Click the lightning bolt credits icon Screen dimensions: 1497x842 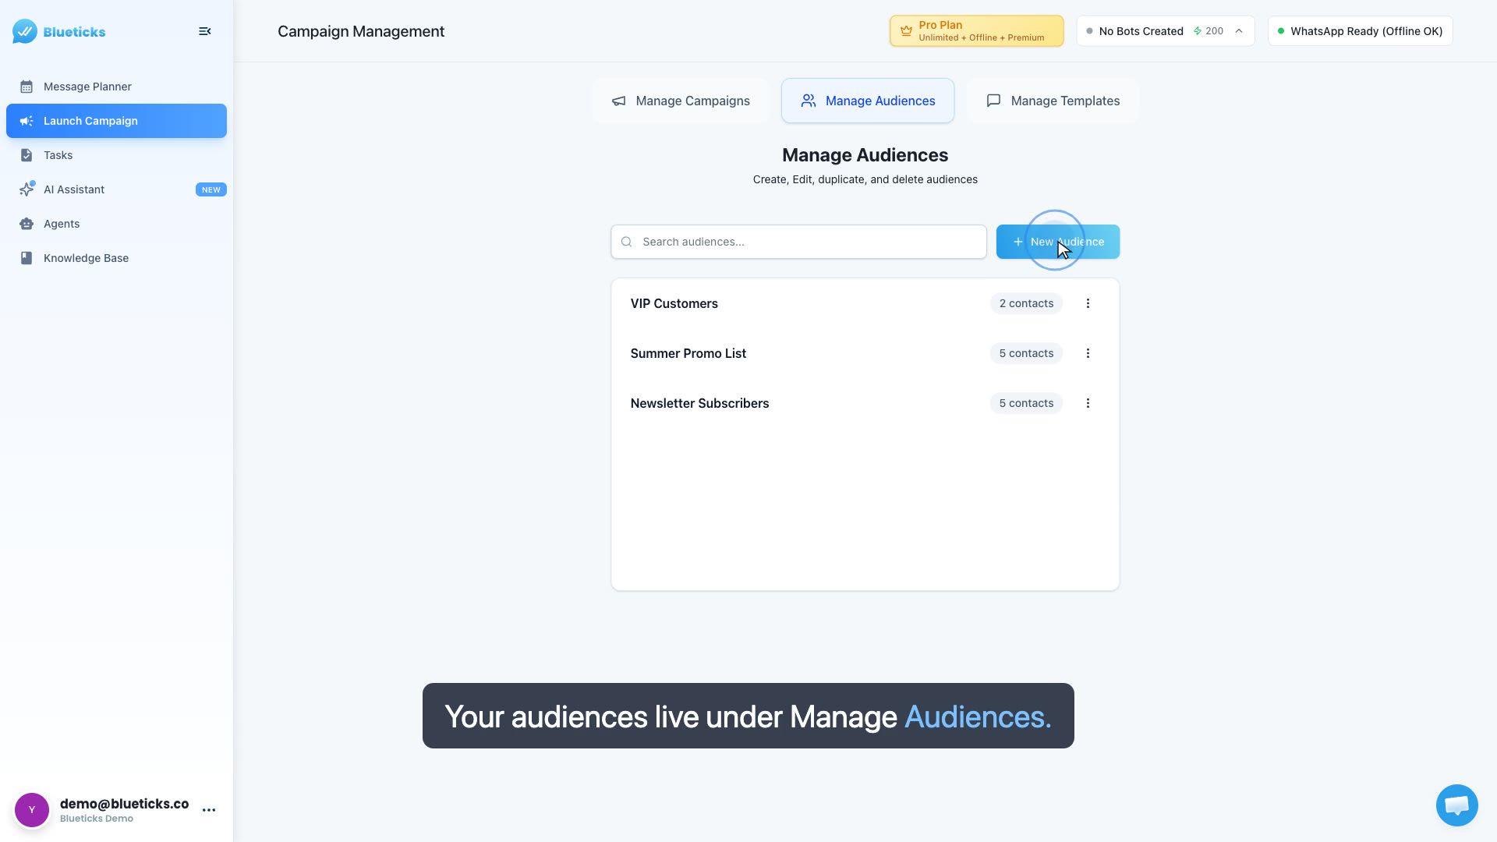1198,31
